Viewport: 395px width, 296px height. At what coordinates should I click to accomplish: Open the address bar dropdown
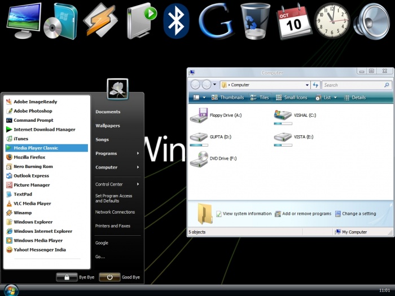[x=307, y=85]
